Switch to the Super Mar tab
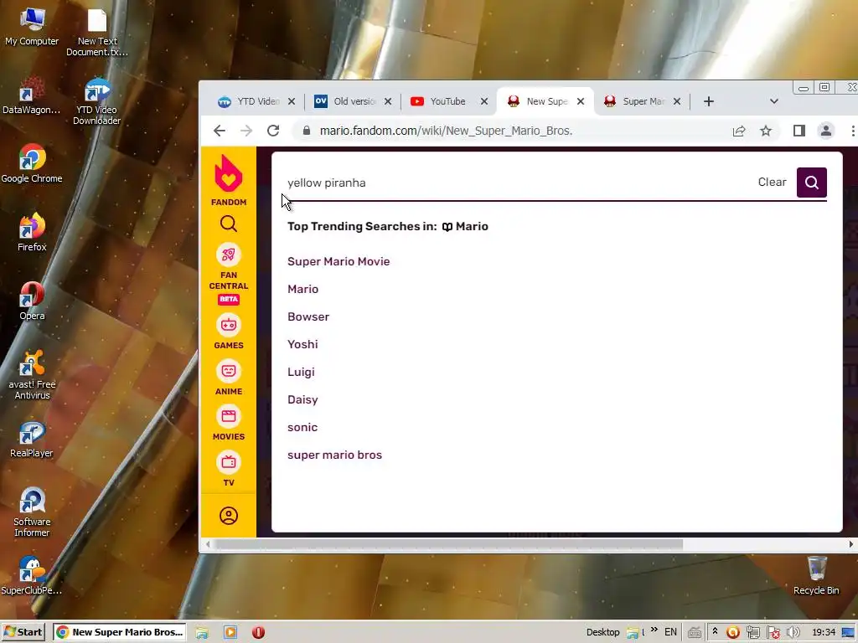Screen dimensions: 858x643 click(x=635, y=101)
